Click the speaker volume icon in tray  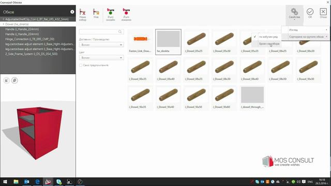click(x=298, y=181)
